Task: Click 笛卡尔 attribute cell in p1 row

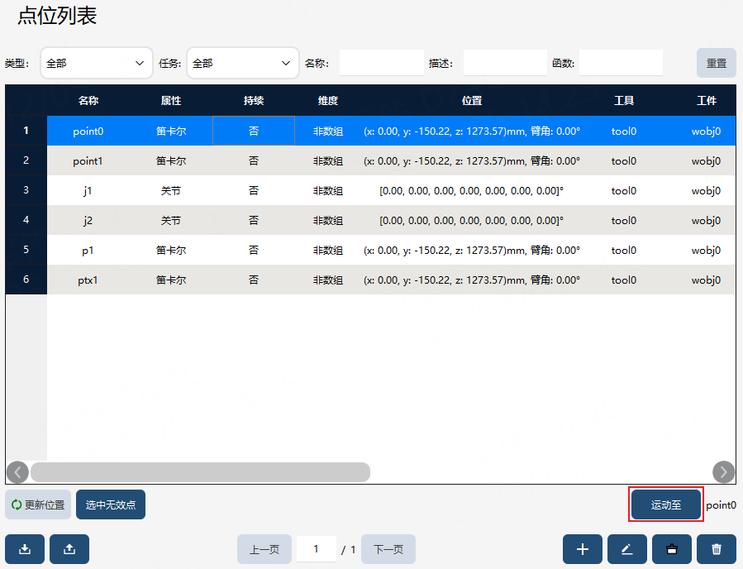Action: pos(171,250)
